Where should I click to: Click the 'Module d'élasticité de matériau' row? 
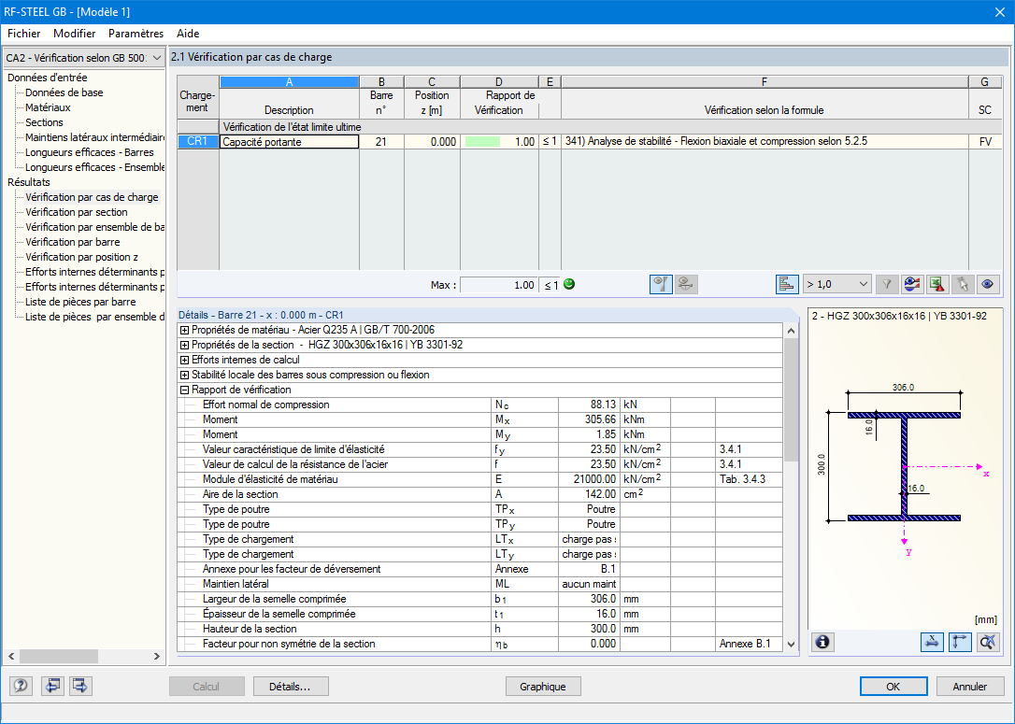click(x=479, y=479)
